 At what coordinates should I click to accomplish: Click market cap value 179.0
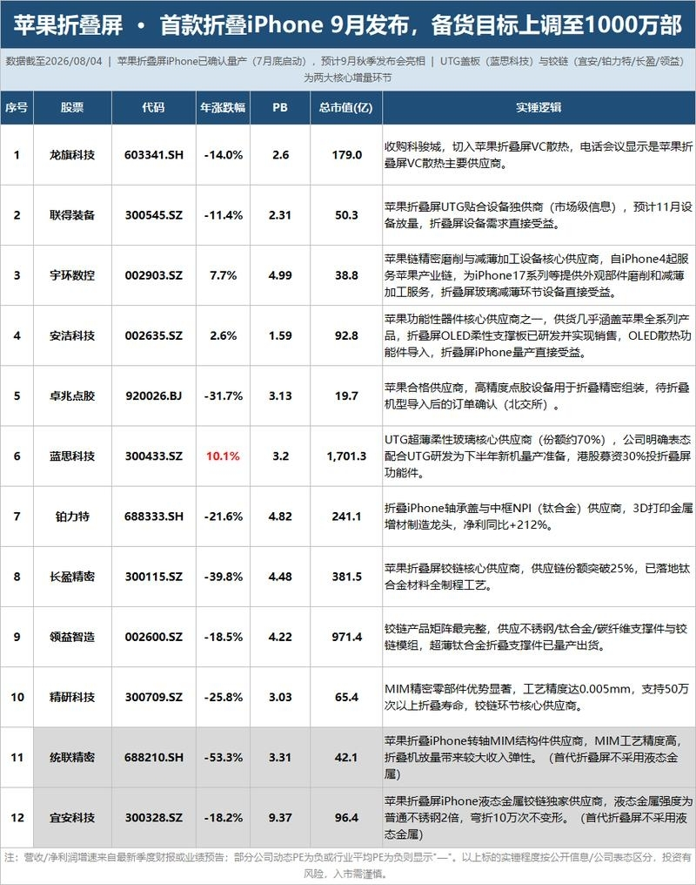[x=346, y=155]
